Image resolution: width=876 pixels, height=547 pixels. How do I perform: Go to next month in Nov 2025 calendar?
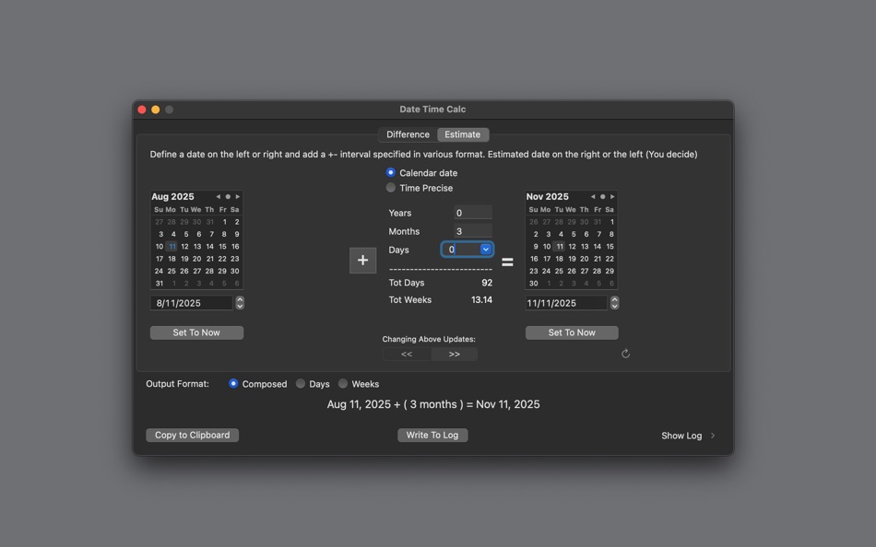click(x=612, y=196)
